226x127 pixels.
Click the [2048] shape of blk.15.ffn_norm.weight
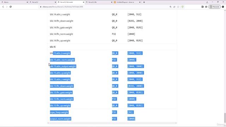(x=131, y=99)
